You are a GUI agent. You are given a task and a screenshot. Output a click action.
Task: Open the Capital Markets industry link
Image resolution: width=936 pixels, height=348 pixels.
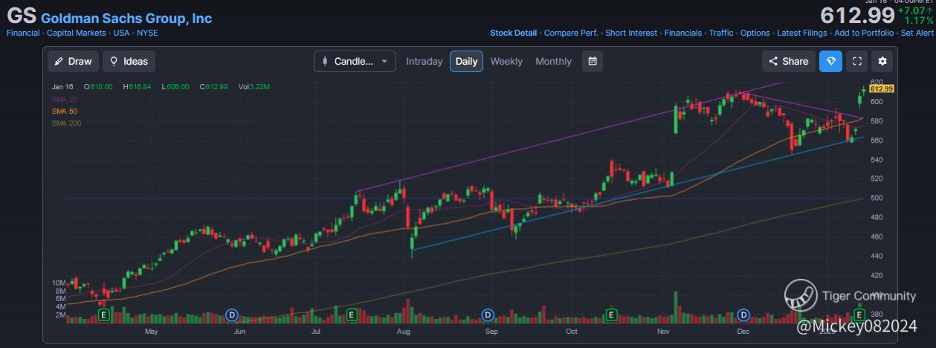(77, 33)
